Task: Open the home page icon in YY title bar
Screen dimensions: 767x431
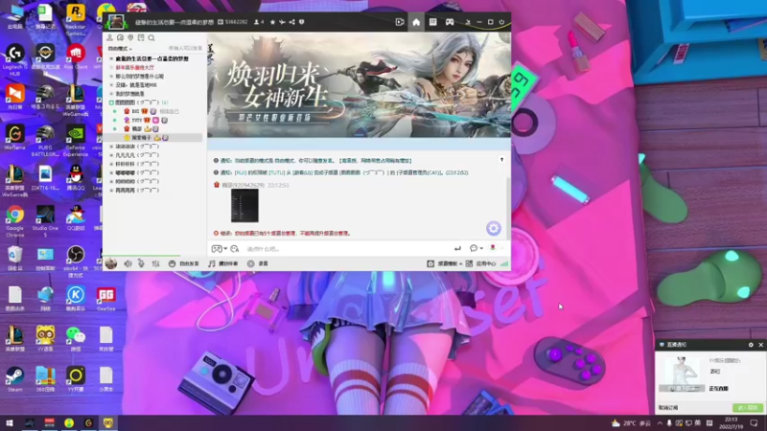Action: point(416,22)
